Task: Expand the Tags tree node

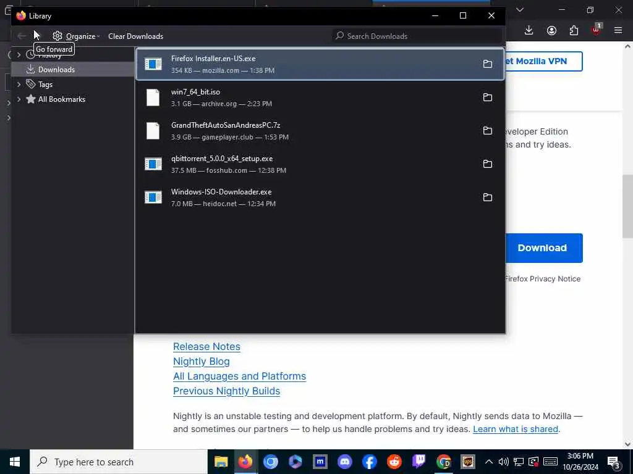Action: [19, 84]
